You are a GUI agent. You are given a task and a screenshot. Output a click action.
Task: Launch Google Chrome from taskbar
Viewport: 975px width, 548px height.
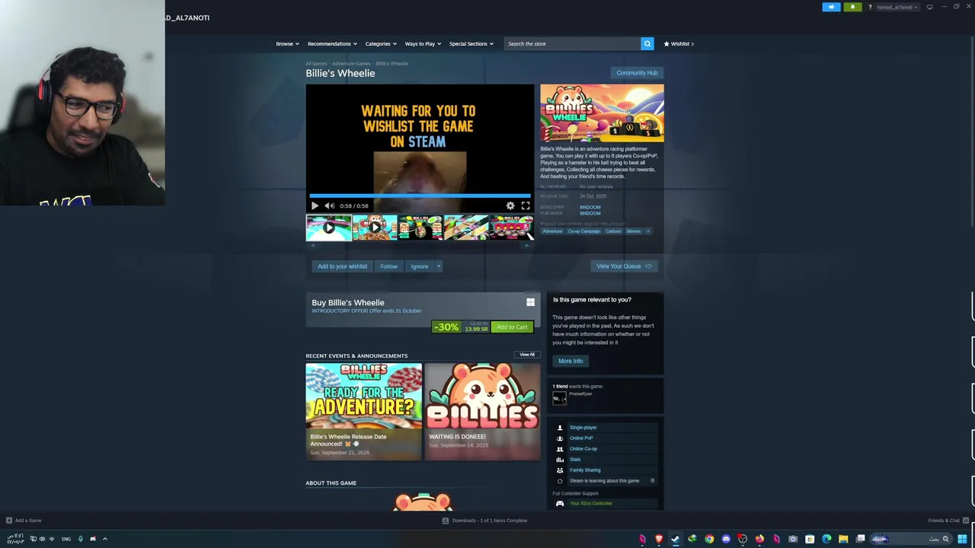click(x=709, y=539)
